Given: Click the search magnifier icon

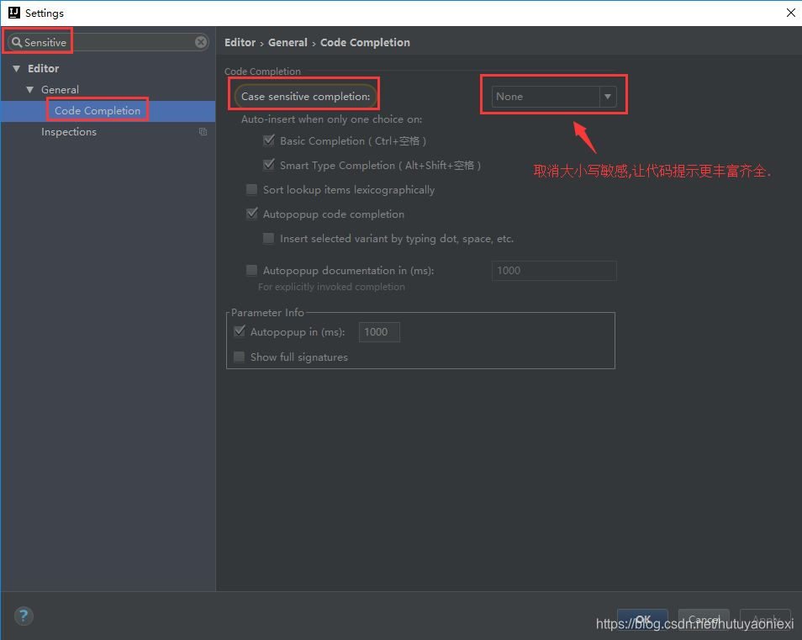Looking at the screenshot, I should click(17, 42).
